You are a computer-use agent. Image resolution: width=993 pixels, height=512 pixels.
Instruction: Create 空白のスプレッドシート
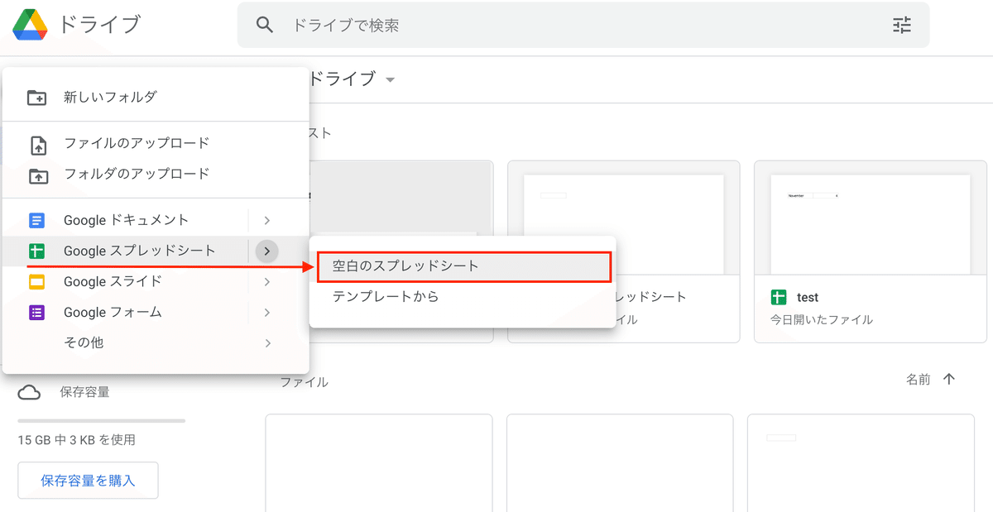tap(463, 266)
